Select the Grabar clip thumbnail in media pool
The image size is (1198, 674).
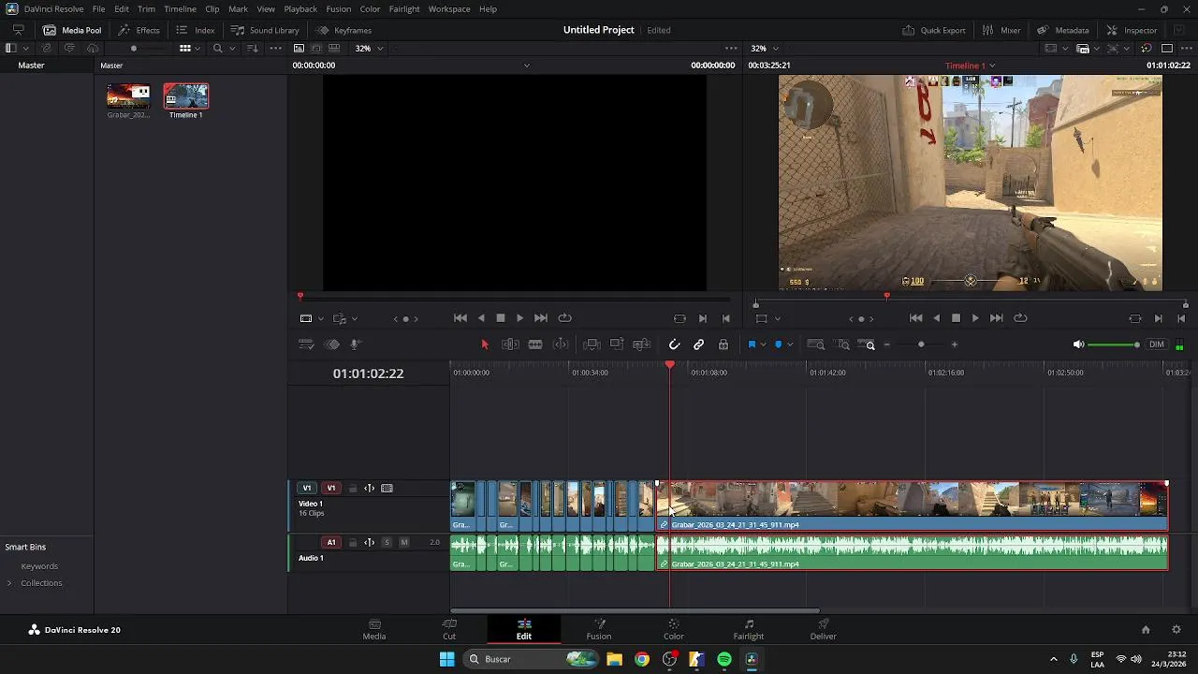(128, 97)
